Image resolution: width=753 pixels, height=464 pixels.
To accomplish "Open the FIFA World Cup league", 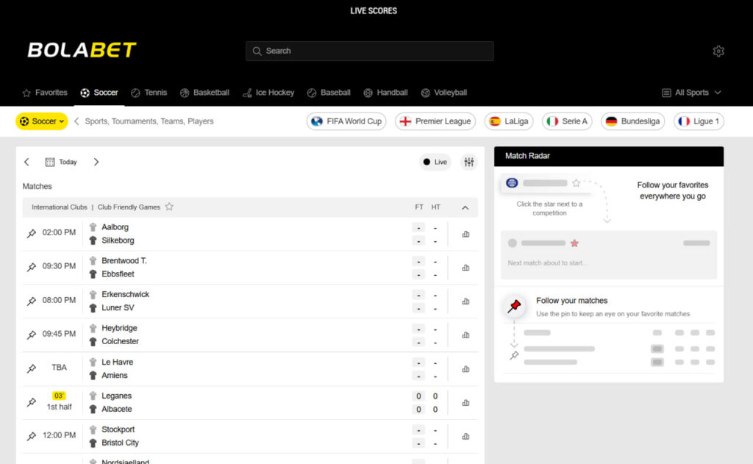I will (x=346, y=121).
